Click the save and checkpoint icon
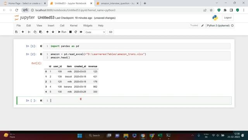Image resolution: width=248 pixels, height=140 pixels. (16, 32)
